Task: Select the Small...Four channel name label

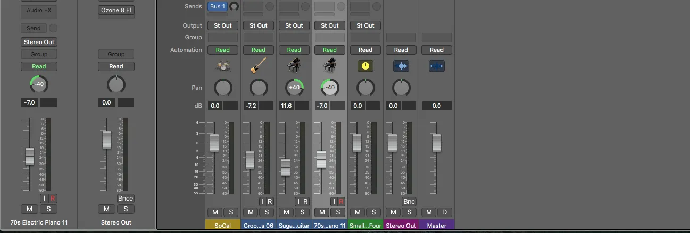Action: point(365,225)
